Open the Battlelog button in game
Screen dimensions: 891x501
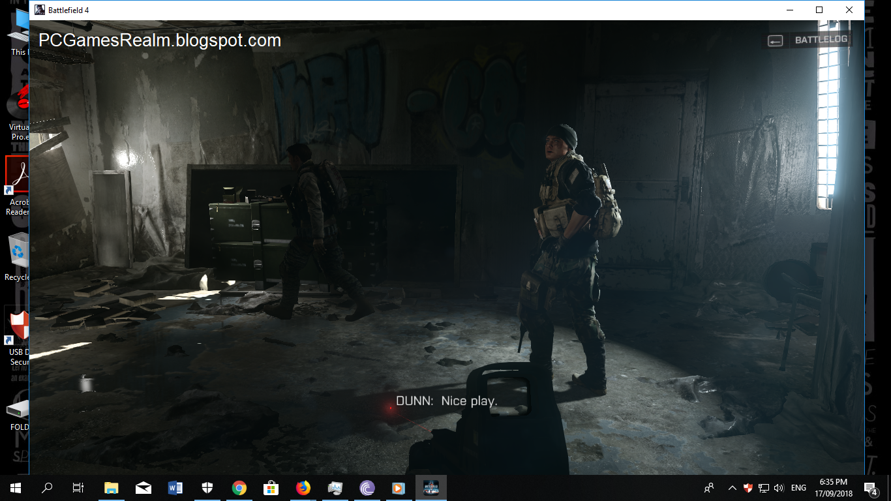point(808,40)
